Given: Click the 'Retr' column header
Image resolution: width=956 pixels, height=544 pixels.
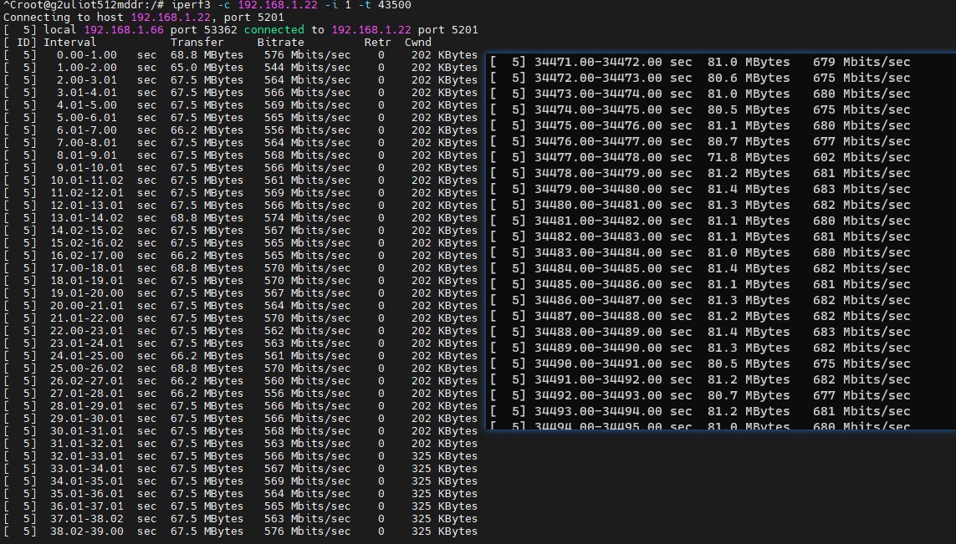Looking at the screenshot, I should (377, 42).
